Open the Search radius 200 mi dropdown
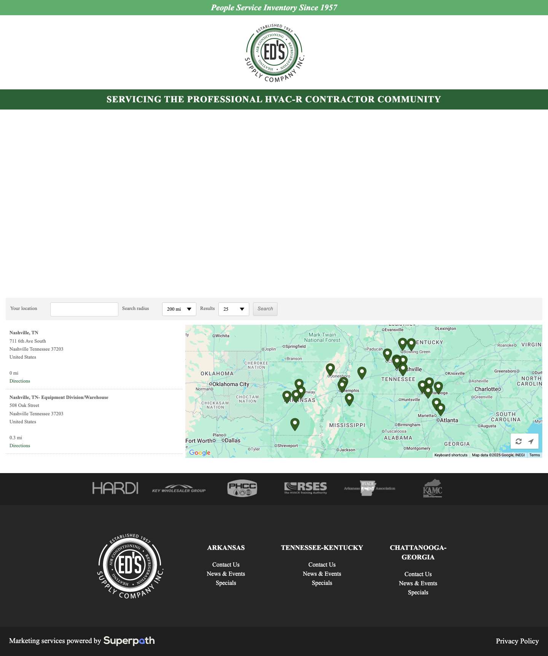This screenshot has height=656, width=548. (x=179, y=309)
